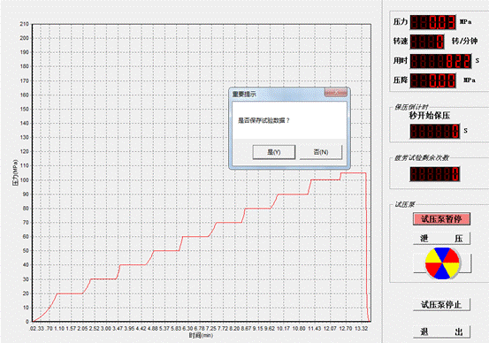The width and height of the screenshot is (489, 343).
Task: Decline saving test data with 否(N)
Action: 321,152
